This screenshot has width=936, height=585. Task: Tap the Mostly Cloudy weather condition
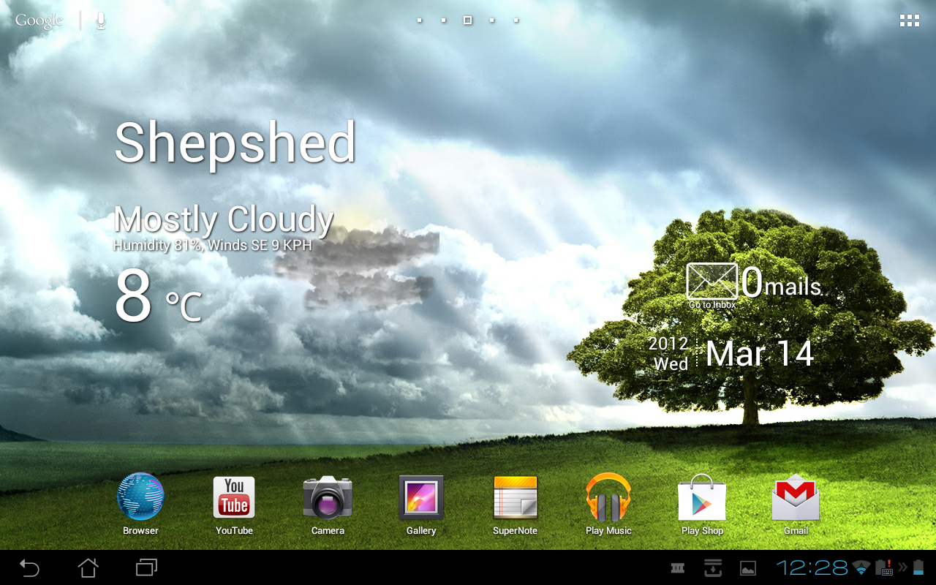click(224, 219)
